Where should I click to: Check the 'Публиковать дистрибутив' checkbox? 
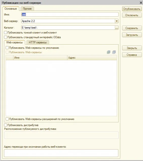click(x=6, y=125)
